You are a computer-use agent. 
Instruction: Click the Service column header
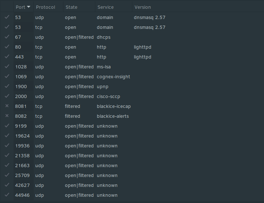(x=106, y=7)
